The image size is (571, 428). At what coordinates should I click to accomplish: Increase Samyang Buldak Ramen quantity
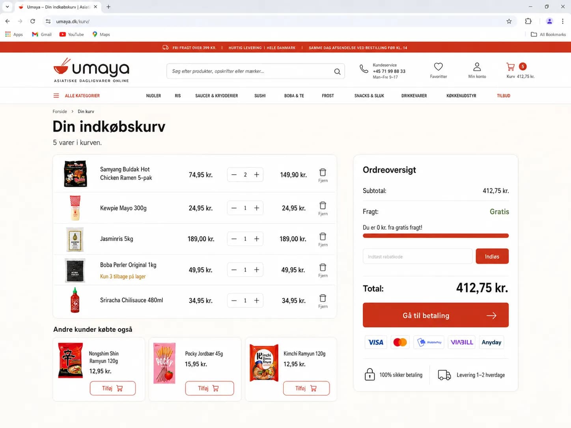[256, 175]
